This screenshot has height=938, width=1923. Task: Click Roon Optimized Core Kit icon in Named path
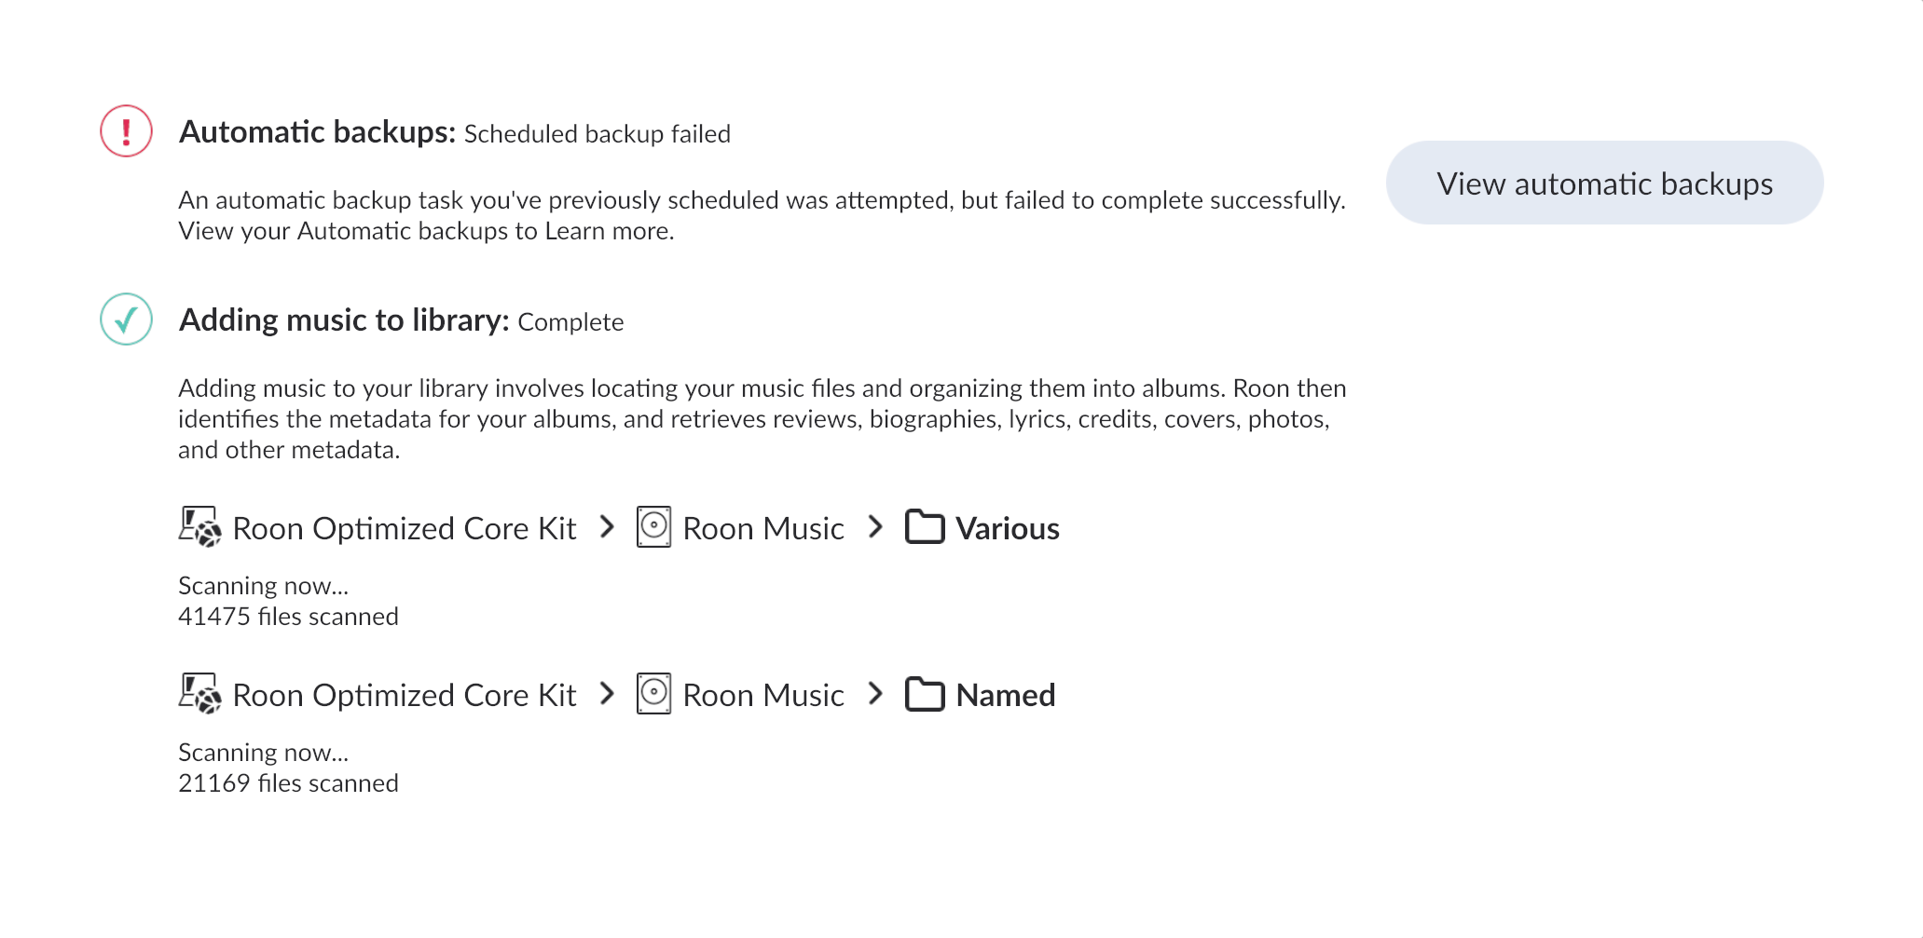199,694
